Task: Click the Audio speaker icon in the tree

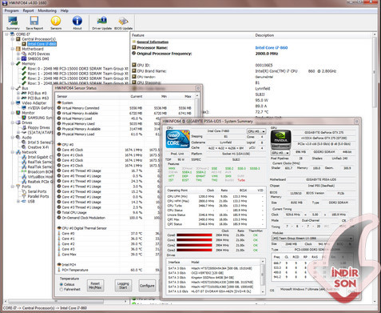Action: pos(18,138)
